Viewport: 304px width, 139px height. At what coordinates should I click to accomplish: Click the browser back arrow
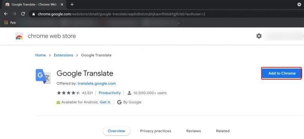[6, 14]
